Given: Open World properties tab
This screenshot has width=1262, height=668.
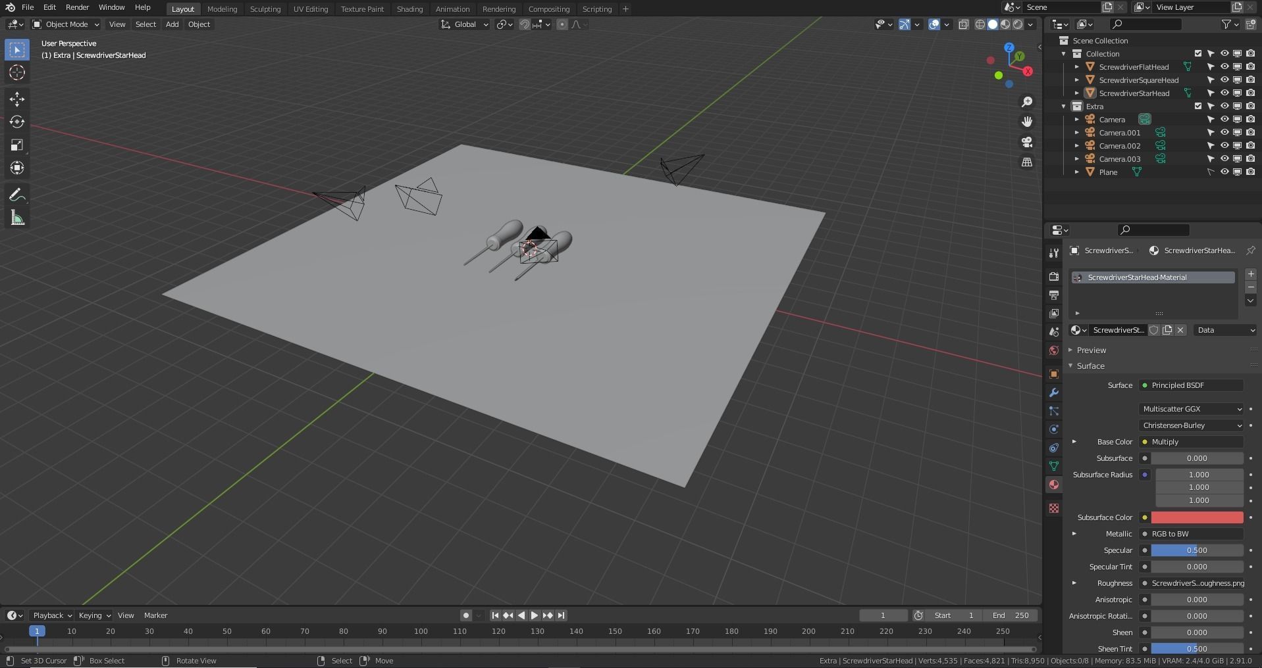Looking at the screenshot, I should tap(1054, 350).
